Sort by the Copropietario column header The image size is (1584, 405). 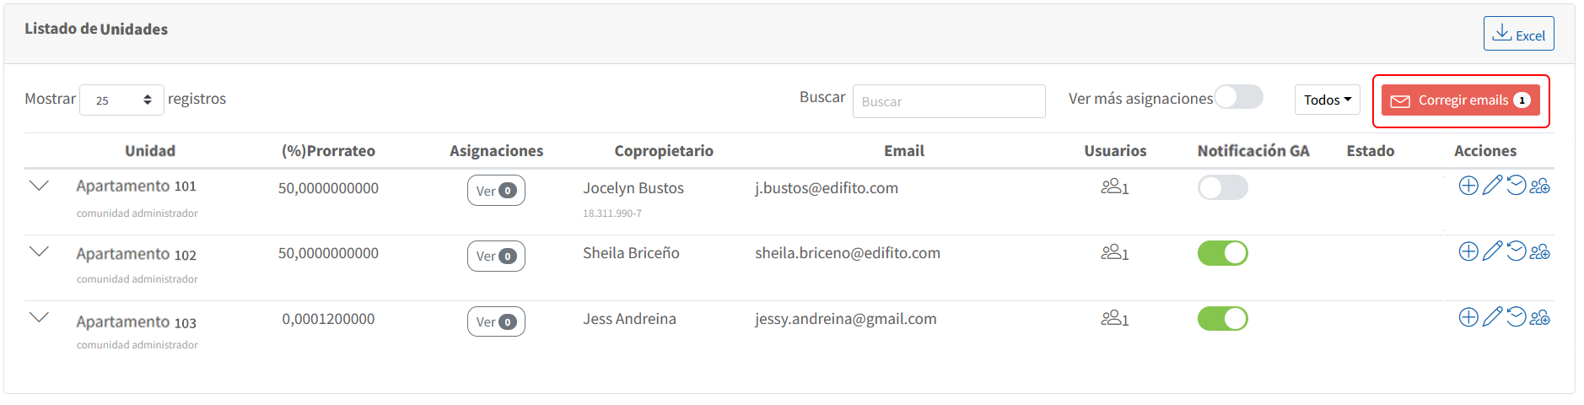click(x=664, y=151)
